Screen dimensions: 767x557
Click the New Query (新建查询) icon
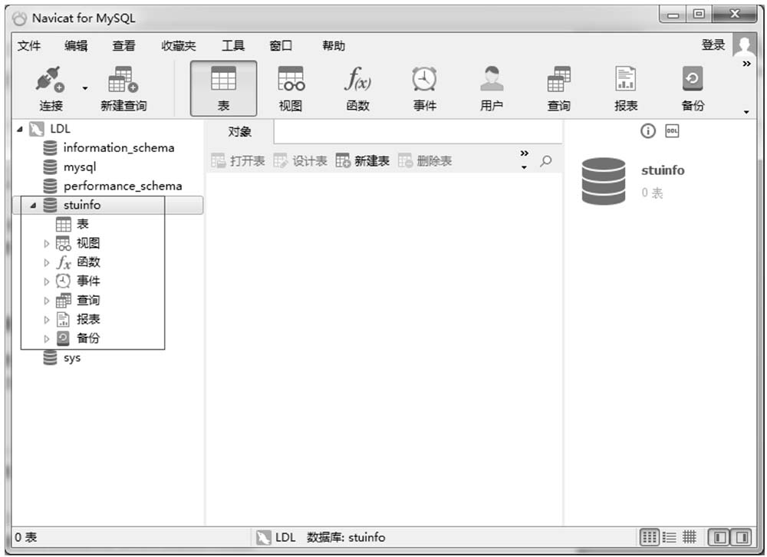click(x=123, y=88)
